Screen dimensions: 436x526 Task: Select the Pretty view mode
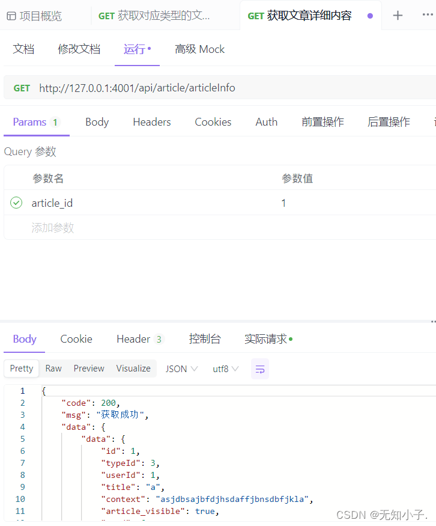22,369
